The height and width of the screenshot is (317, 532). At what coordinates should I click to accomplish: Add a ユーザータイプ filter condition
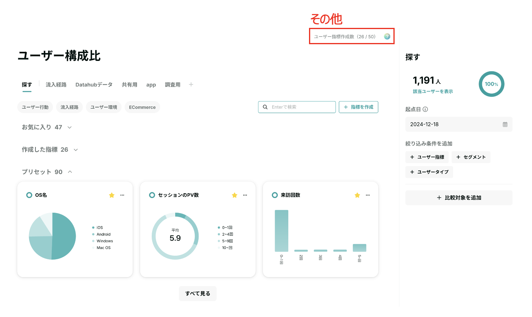429,172
